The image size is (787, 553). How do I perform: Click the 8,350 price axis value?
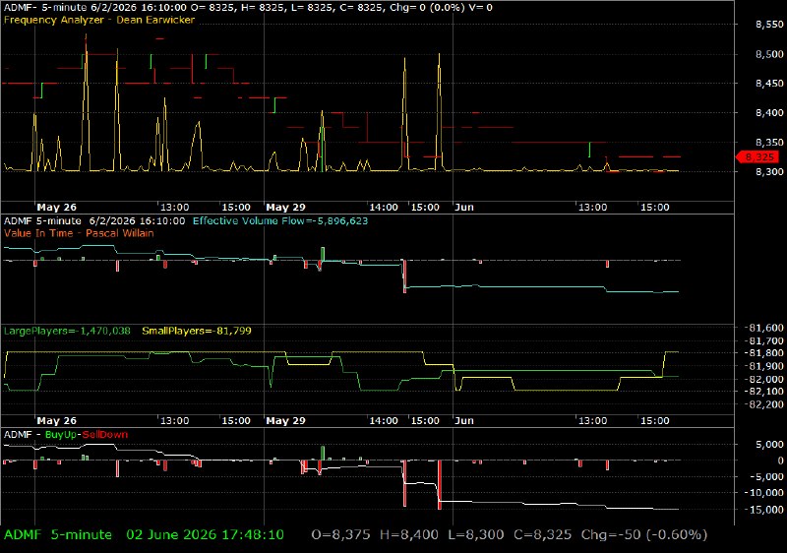coord(769,143)
